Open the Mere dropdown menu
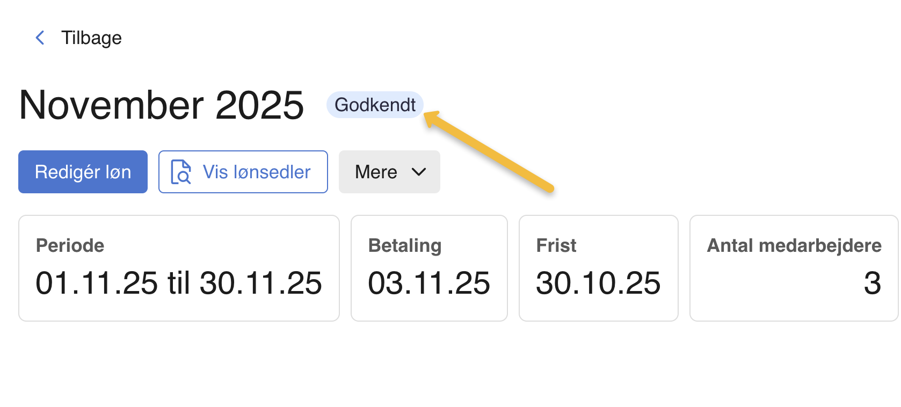 coord(376,172)
